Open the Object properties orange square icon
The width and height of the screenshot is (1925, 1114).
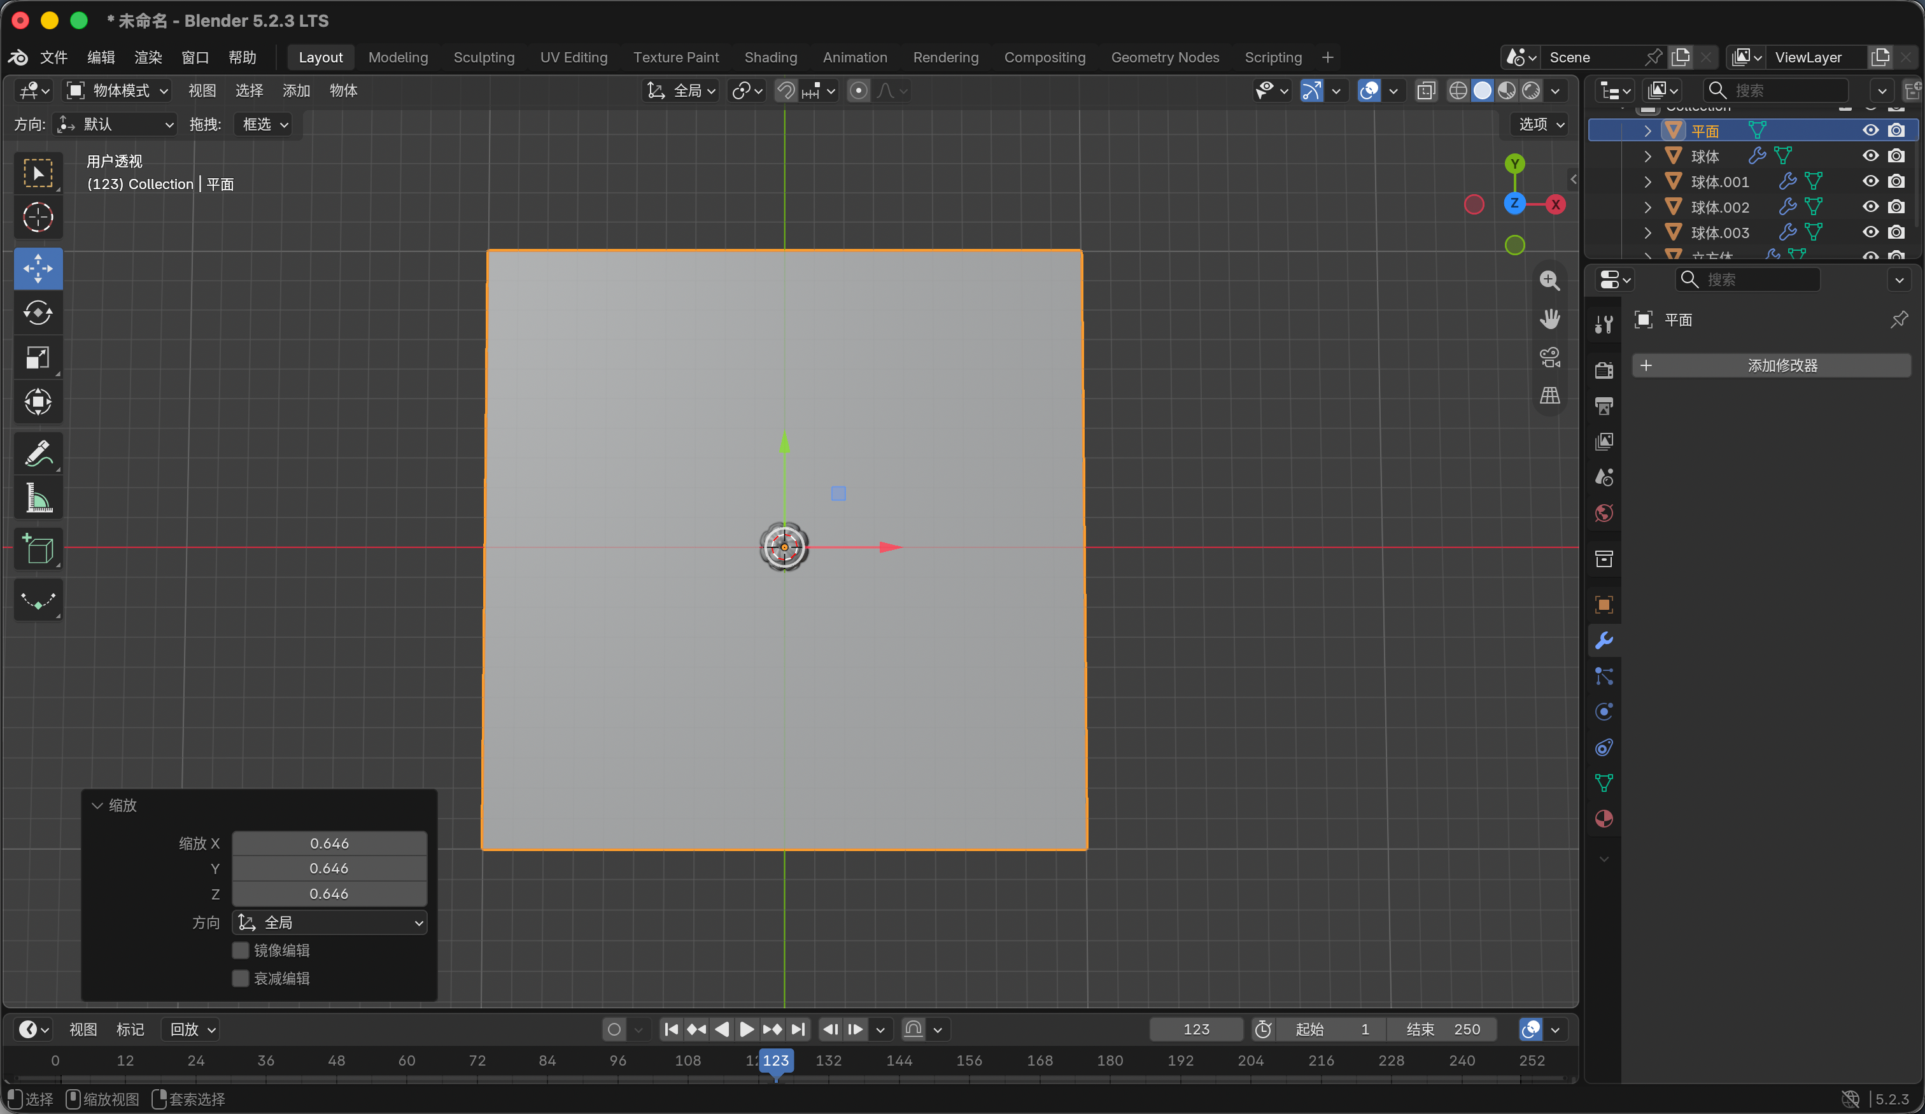click(x=1604, y=605)
